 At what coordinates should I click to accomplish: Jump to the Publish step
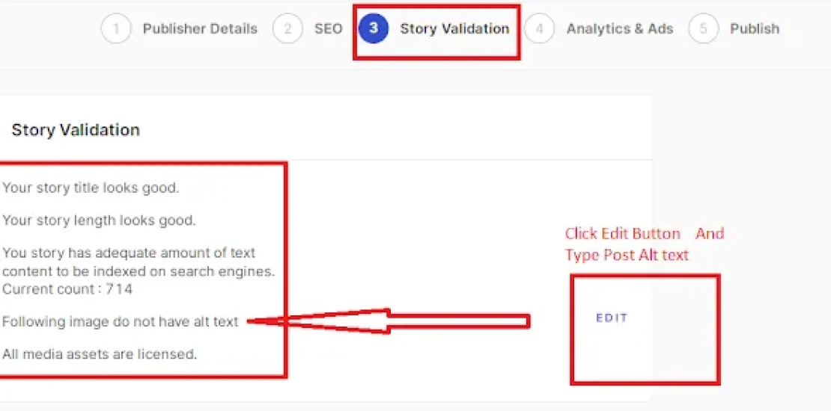click(755, 29)
